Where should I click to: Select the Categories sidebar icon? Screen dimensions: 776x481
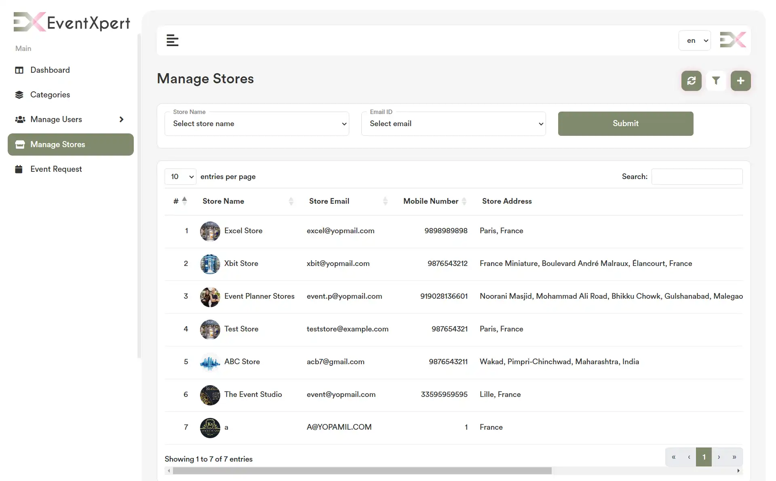pyautogui.click(x=19, y=95)
